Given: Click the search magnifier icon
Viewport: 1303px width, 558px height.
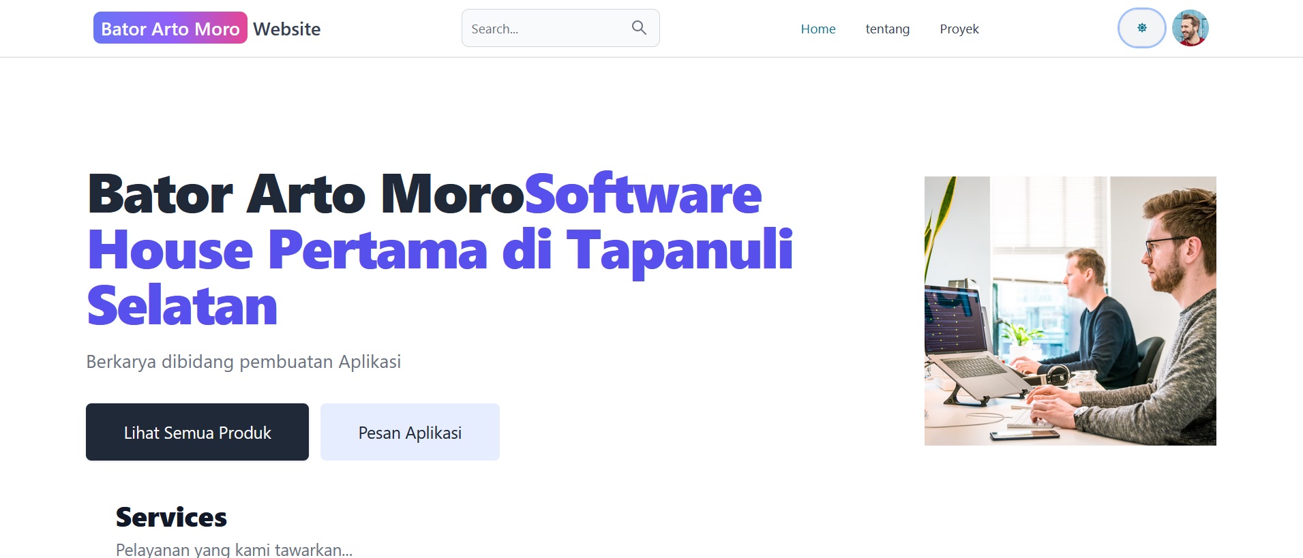Looking at the screenshot, I should coord(638,28).
